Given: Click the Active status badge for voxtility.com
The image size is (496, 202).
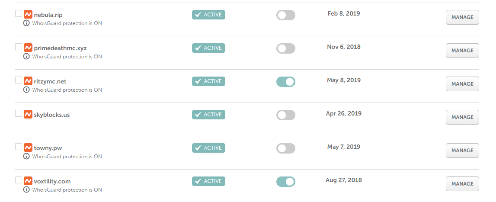Looking at the screenshot, I should [208, 181].
